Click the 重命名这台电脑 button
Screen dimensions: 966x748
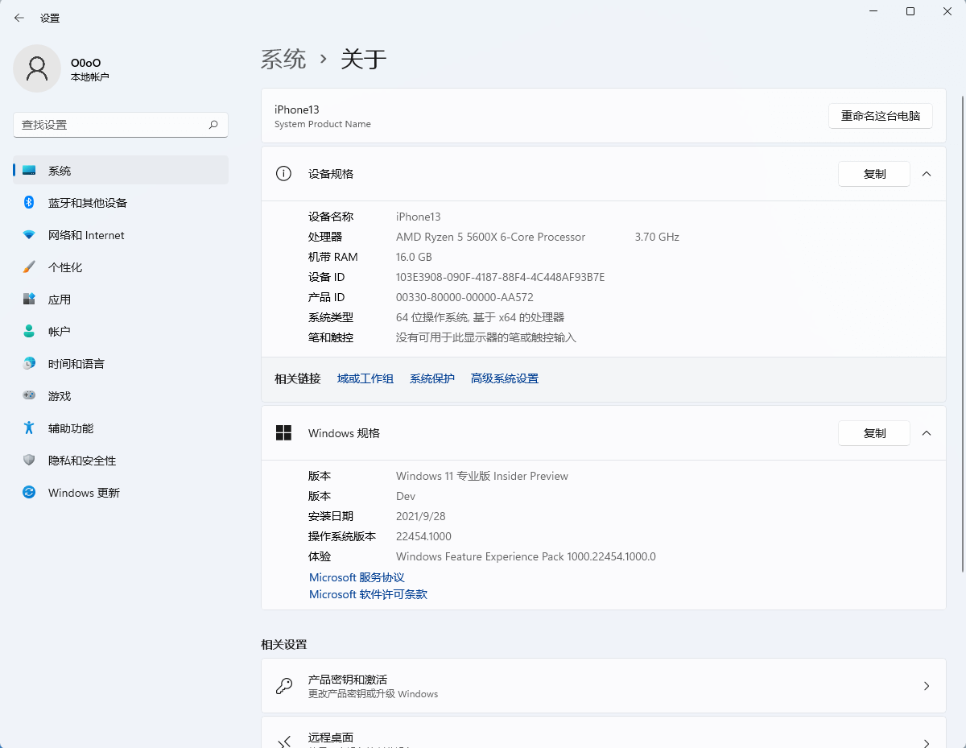pos(880,115)
